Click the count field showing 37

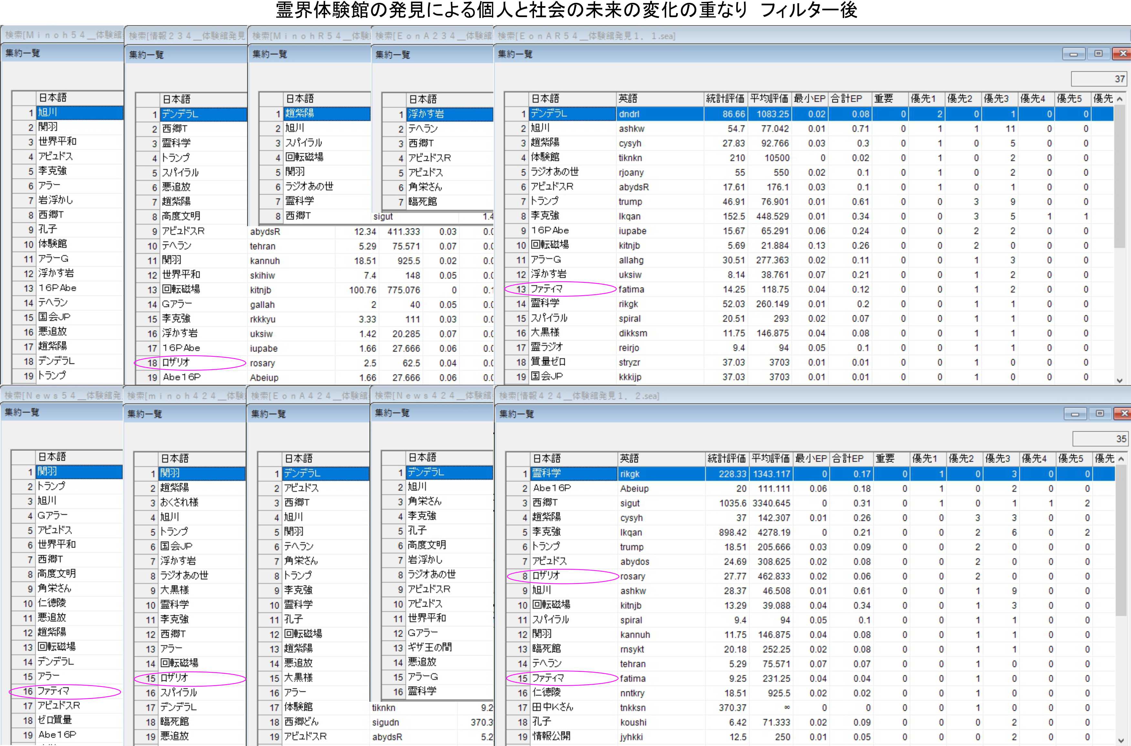pos(1099,79)
